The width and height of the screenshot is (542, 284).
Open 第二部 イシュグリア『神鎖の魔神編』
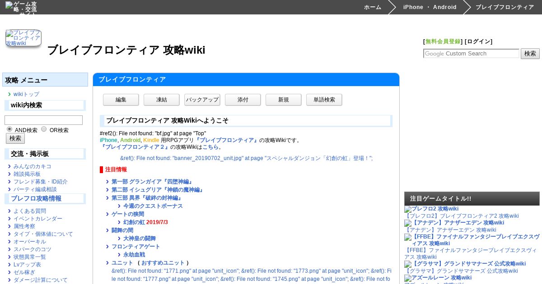pyautogui.click(x=158, y=190)
